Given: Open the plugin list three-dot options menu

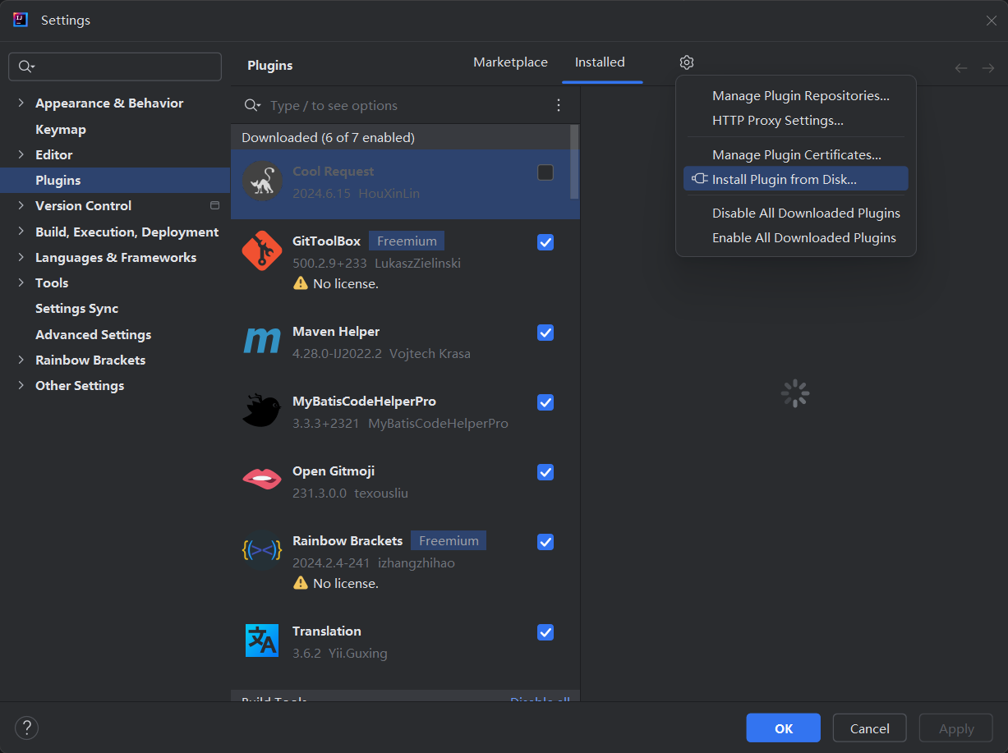Looking at the screenshot, I should [559, 105].
